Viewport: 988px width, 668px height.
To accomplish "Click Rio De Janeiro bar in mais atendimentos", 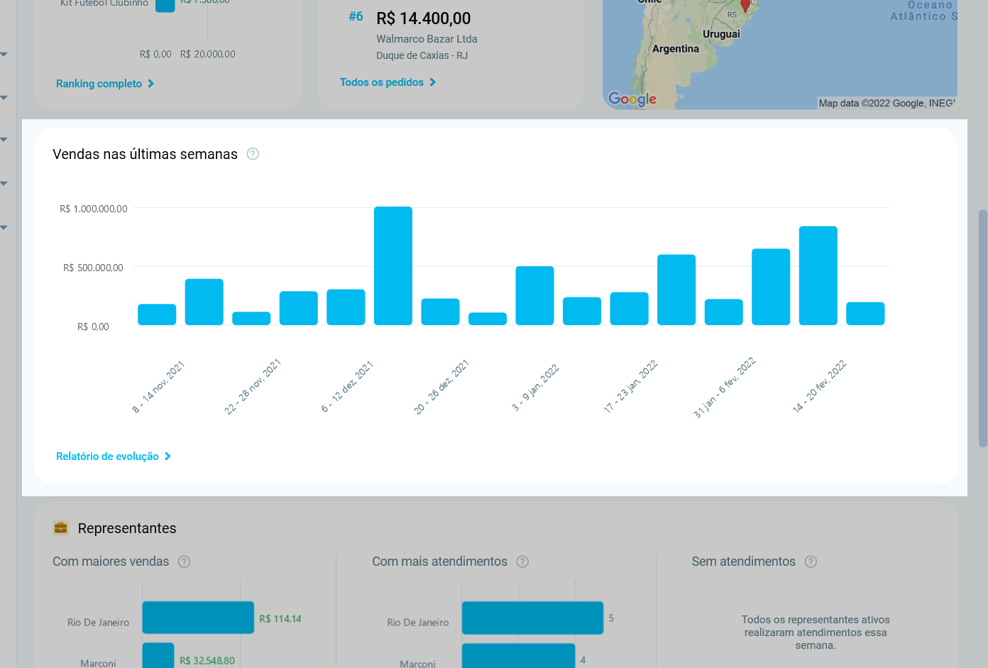I will click(x=532, y=618).
